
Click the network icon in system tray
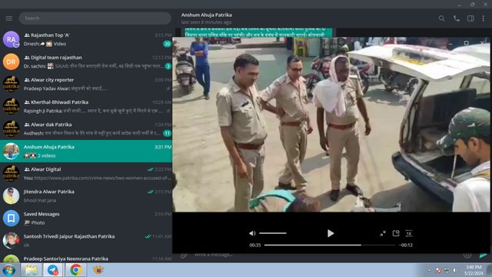447,270
